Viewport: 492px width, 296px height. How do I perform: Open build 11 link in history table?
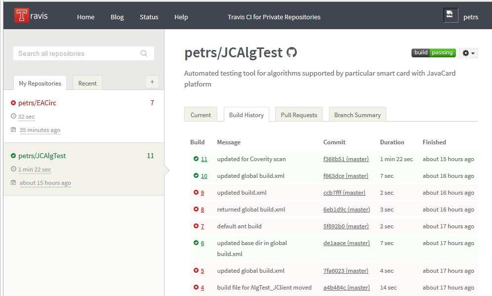point(204,159)
